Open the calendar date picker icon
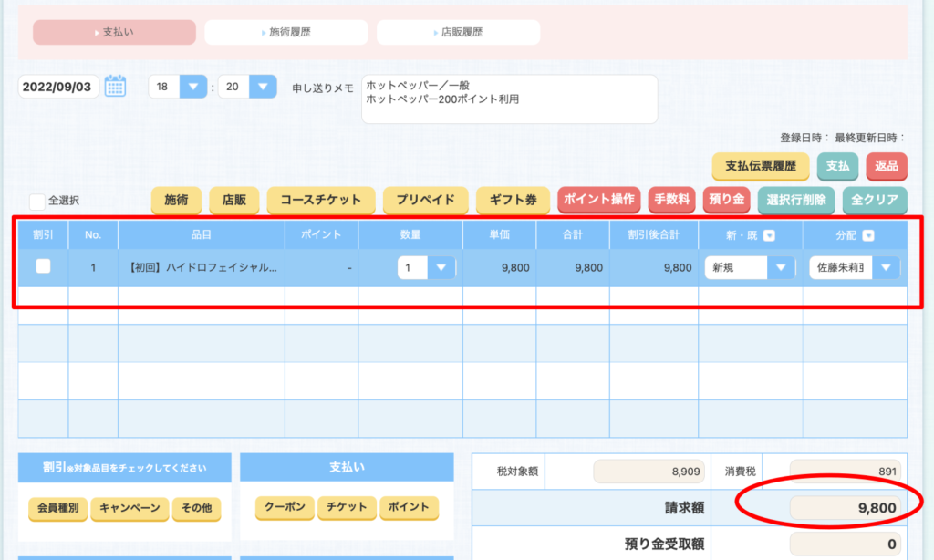 pos(115,87)
